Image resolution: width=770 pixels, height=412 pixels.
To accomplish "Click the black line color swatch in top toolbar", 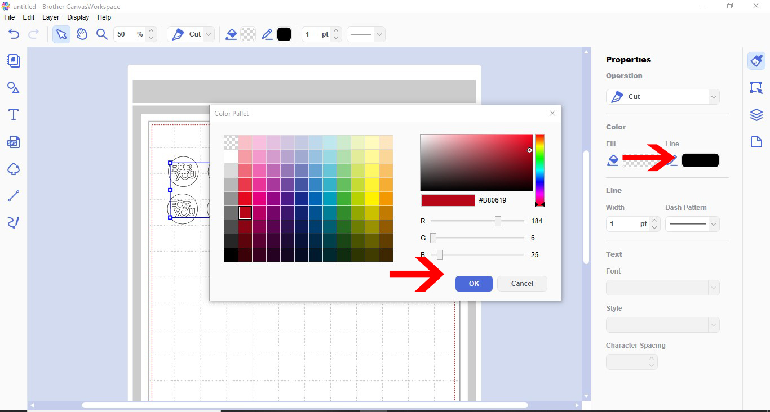I will click(284, 34).
